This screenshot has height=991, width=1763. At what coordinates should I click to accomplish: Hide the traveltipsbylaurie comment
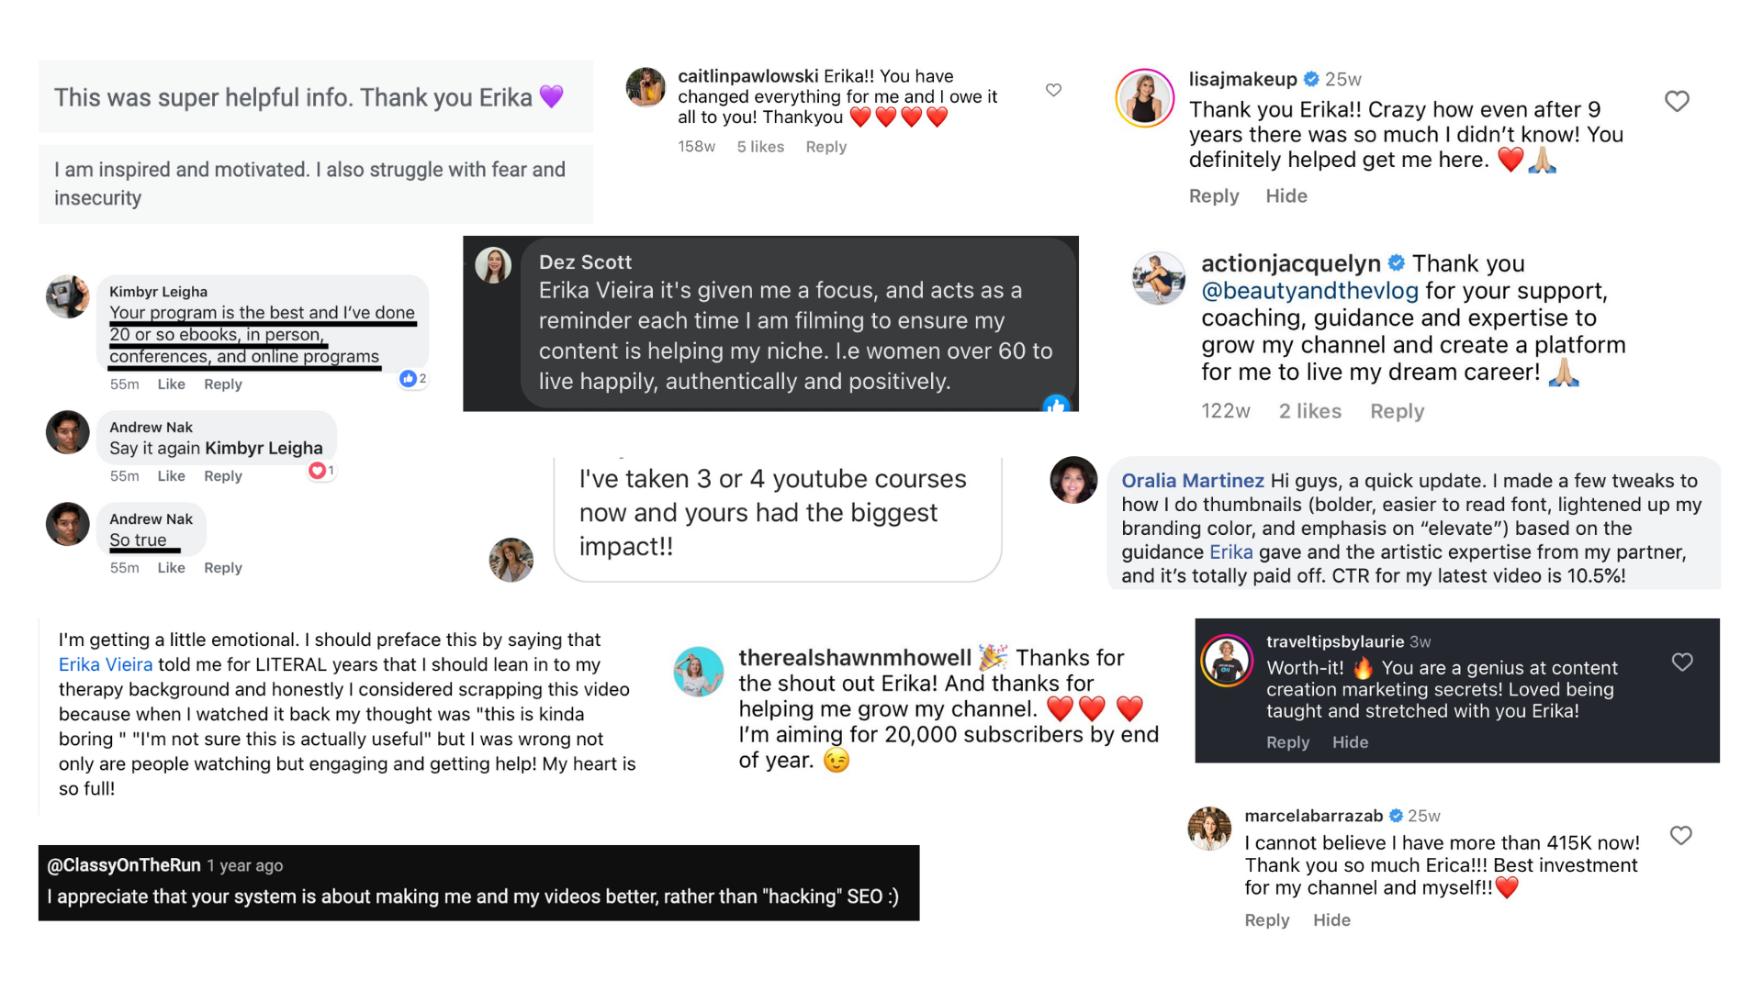pyautogui.click(x=1350, y=742)
